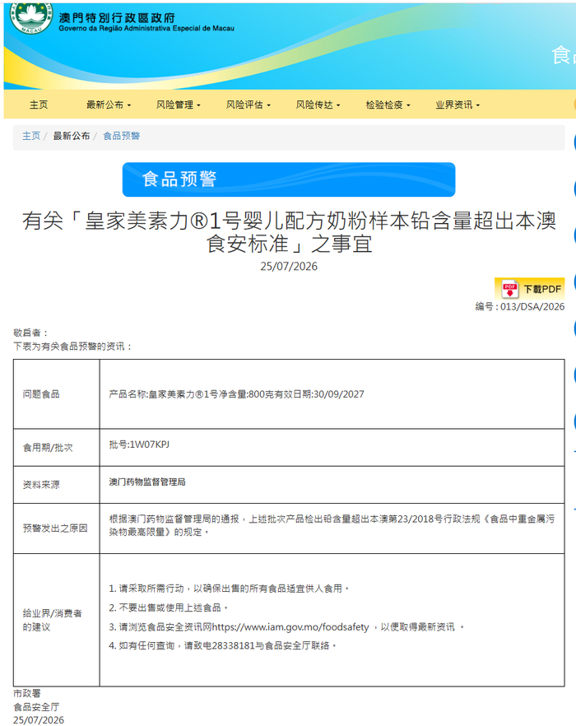Click the 风险管理 menu caret arrow
This screenshot has height=726, width=576.
click(198, 105)
